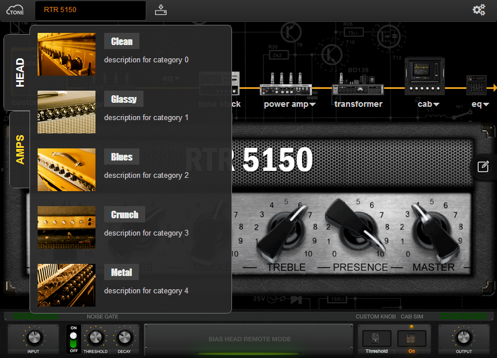
Task: Click 'description for category 1' text
Action: pyautogui.click(x=146, y=118)
